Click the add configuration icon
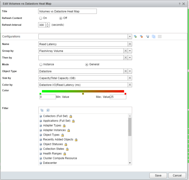 [x=135, y=36]
